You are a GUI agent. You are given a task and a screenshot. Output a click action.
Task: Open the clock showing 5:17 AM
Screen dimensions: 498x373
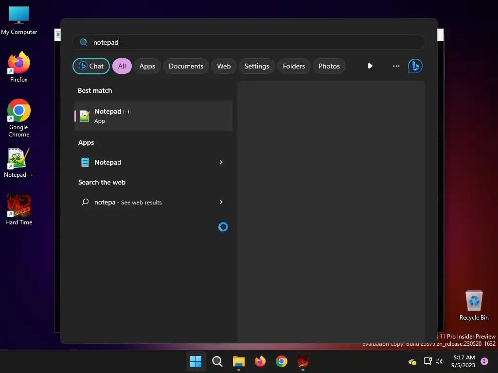pos(463,361)
